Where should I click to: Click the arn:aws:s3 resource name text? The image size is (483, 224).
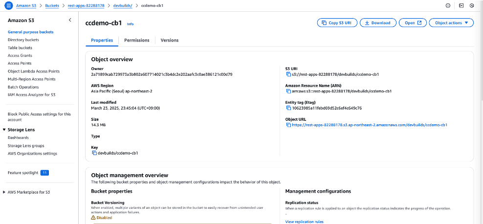pyautogui.click(x=342, y=91)
